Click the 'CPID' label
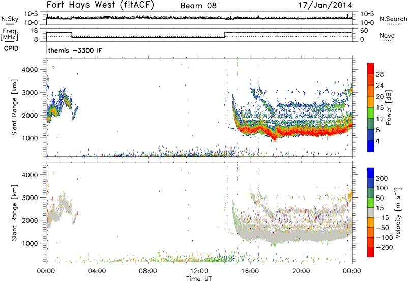This screenshot has width=407, height=282. [11, 48]
